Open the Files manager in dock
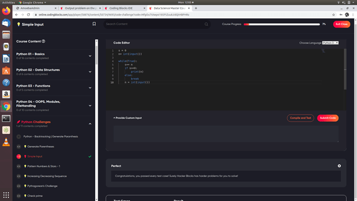This screenshot has height=201, width=357. click(x=6, y=35)
